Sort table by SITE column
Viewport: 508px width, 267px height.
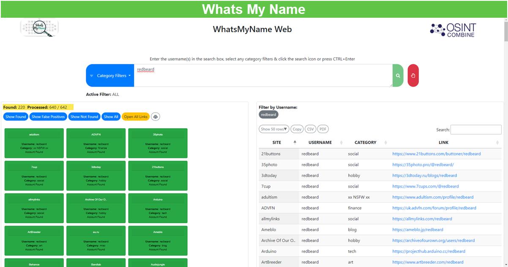click(x=279, y=142)
